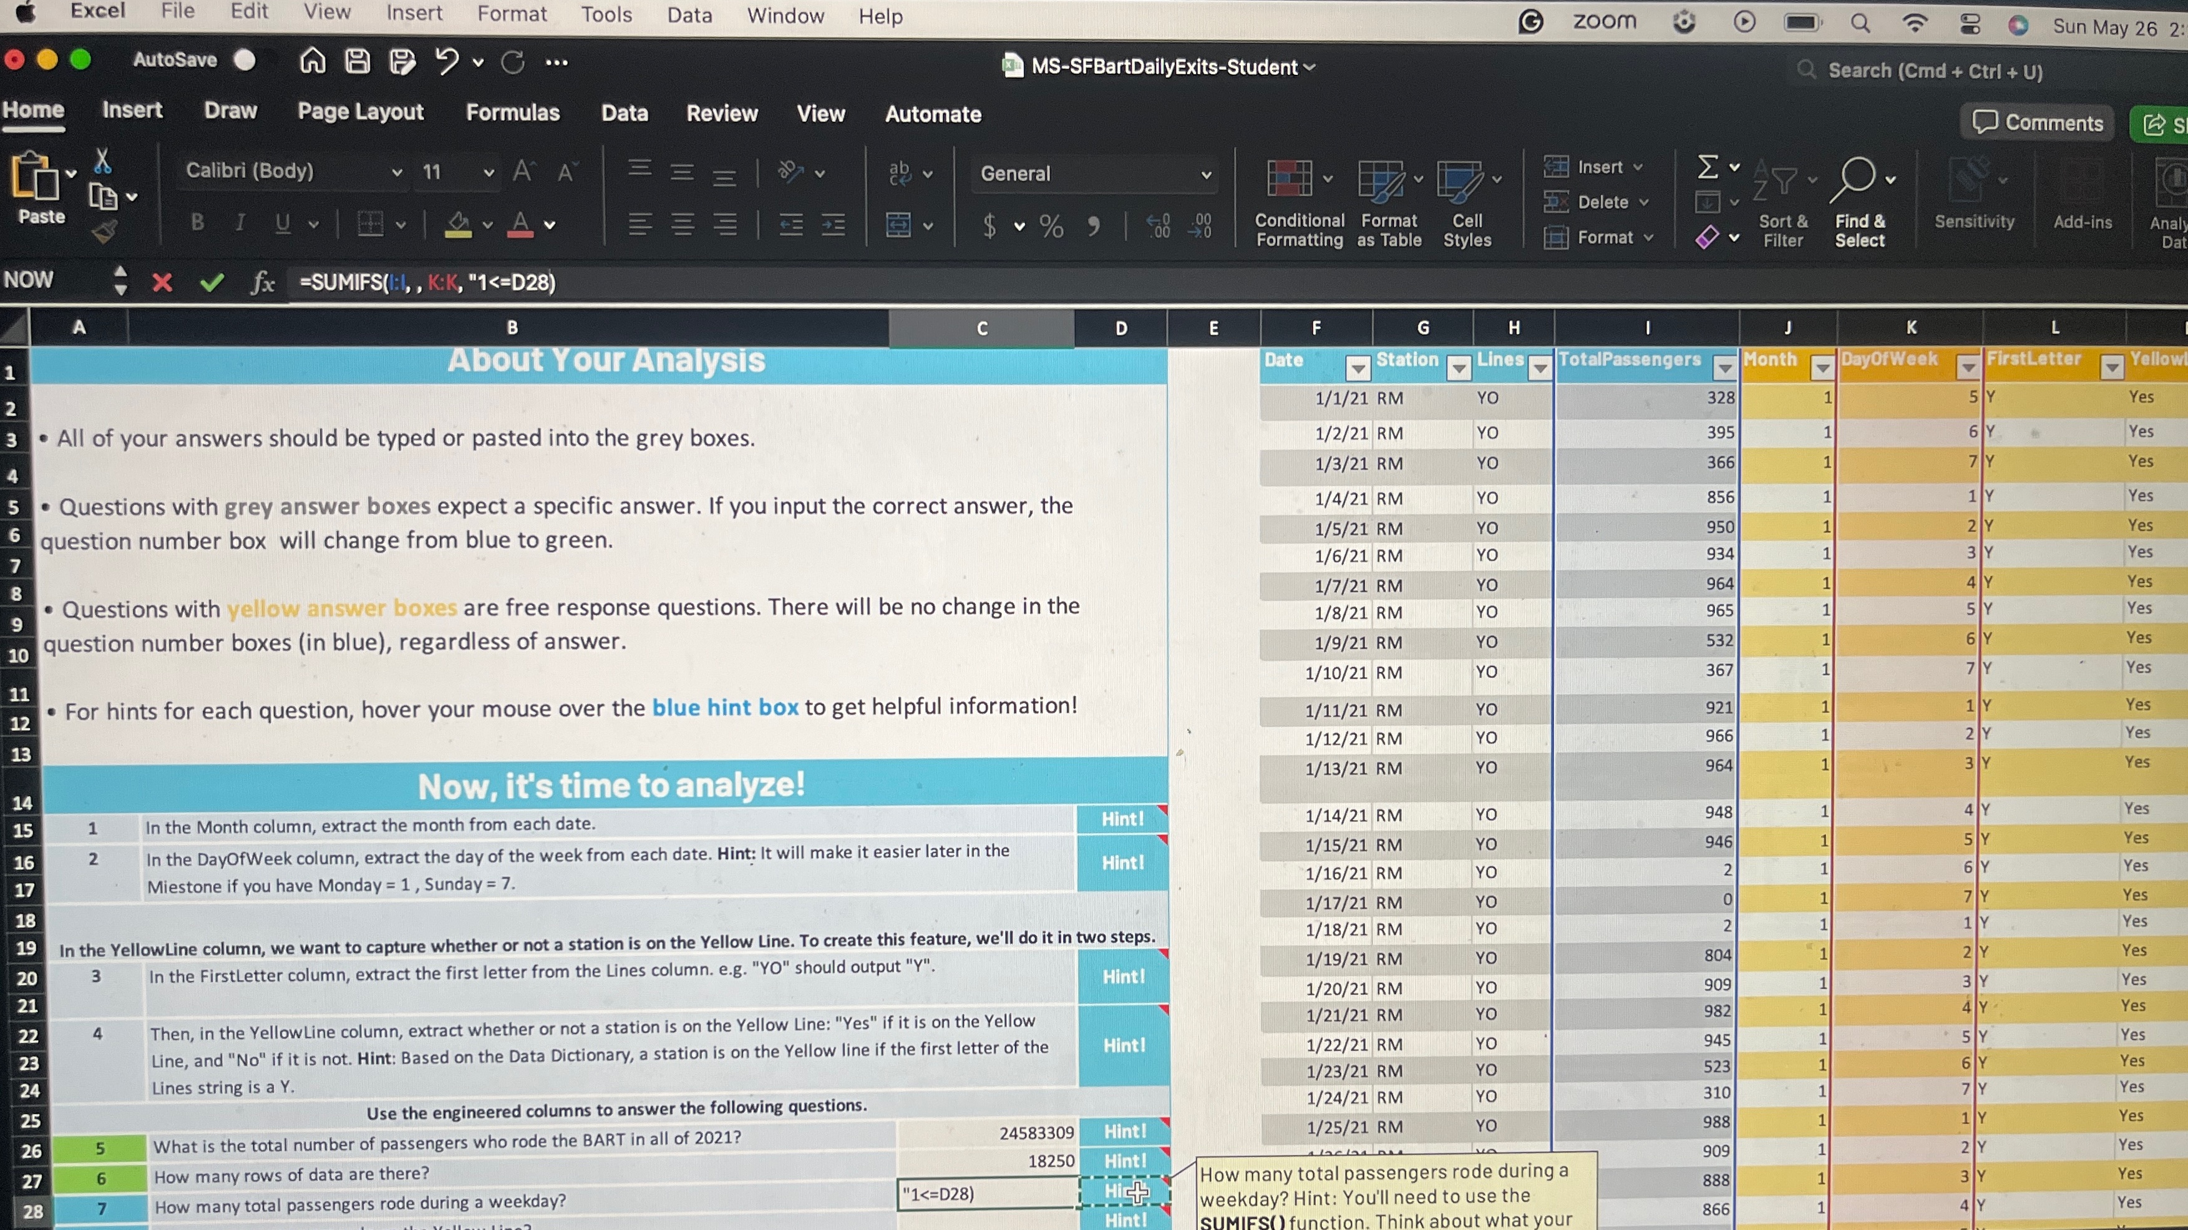Open the Calibri (Body) font name dropdown
2188x1230 pixels.
(396, 172)
